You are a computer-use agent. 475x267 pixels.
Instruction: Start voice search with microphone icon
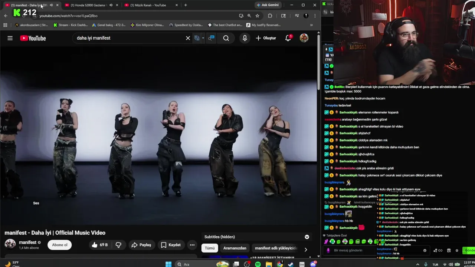[245, 38]
